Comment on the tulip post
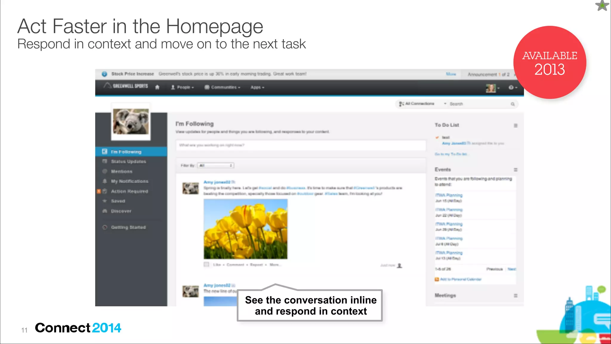This screenshot has height=344, width=611. (x=235, y=265)
